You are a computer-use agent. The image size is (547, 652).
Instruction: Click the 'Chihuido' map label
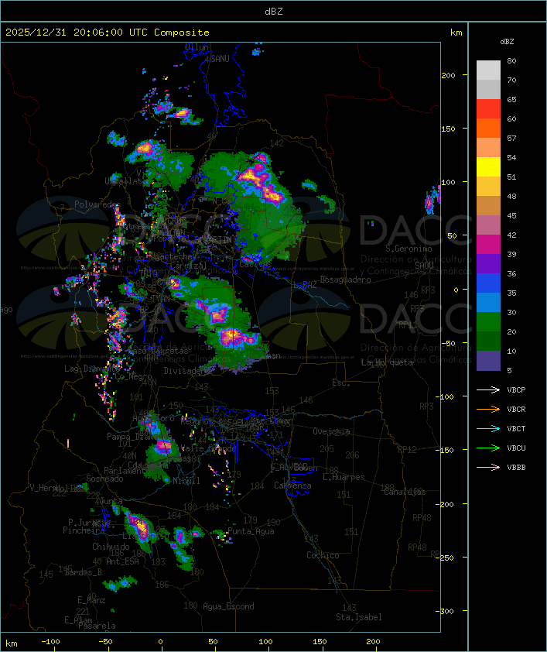point(111,547)
